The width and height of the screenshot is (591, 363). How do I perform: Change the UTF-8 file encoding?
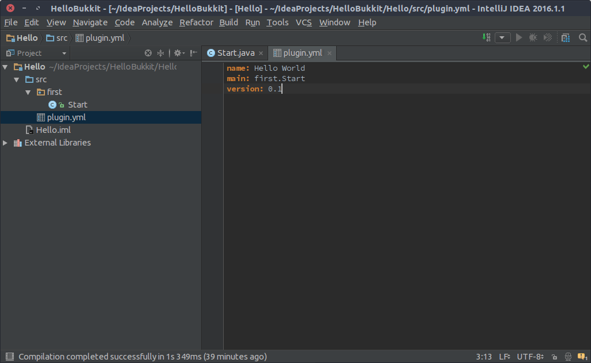coord(529,357)
